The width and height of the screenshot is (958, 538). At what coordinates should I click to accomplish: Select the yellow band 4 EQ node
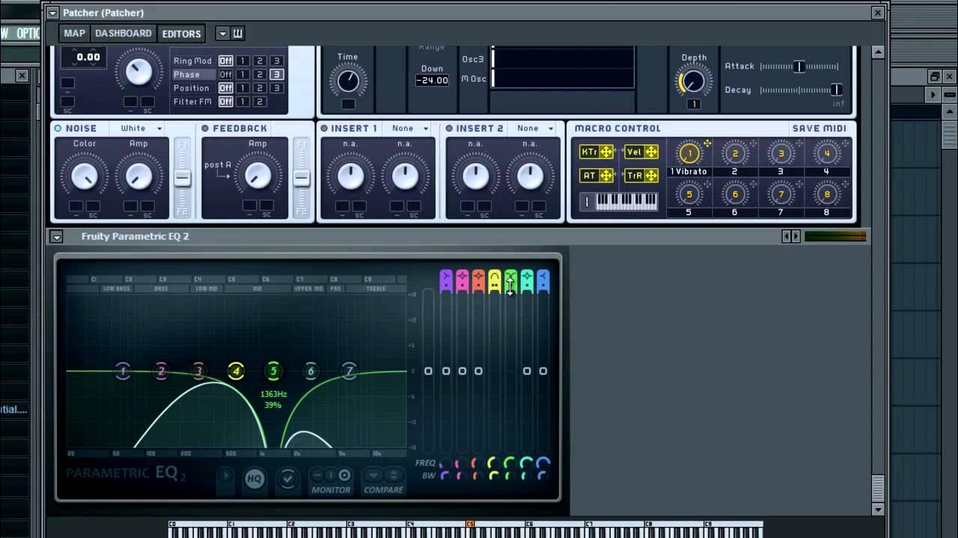point(236,371)
